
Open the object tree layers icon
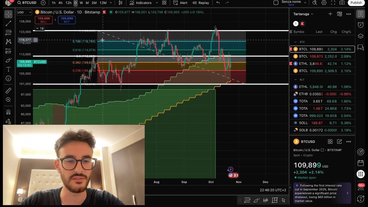pos(361,36)
